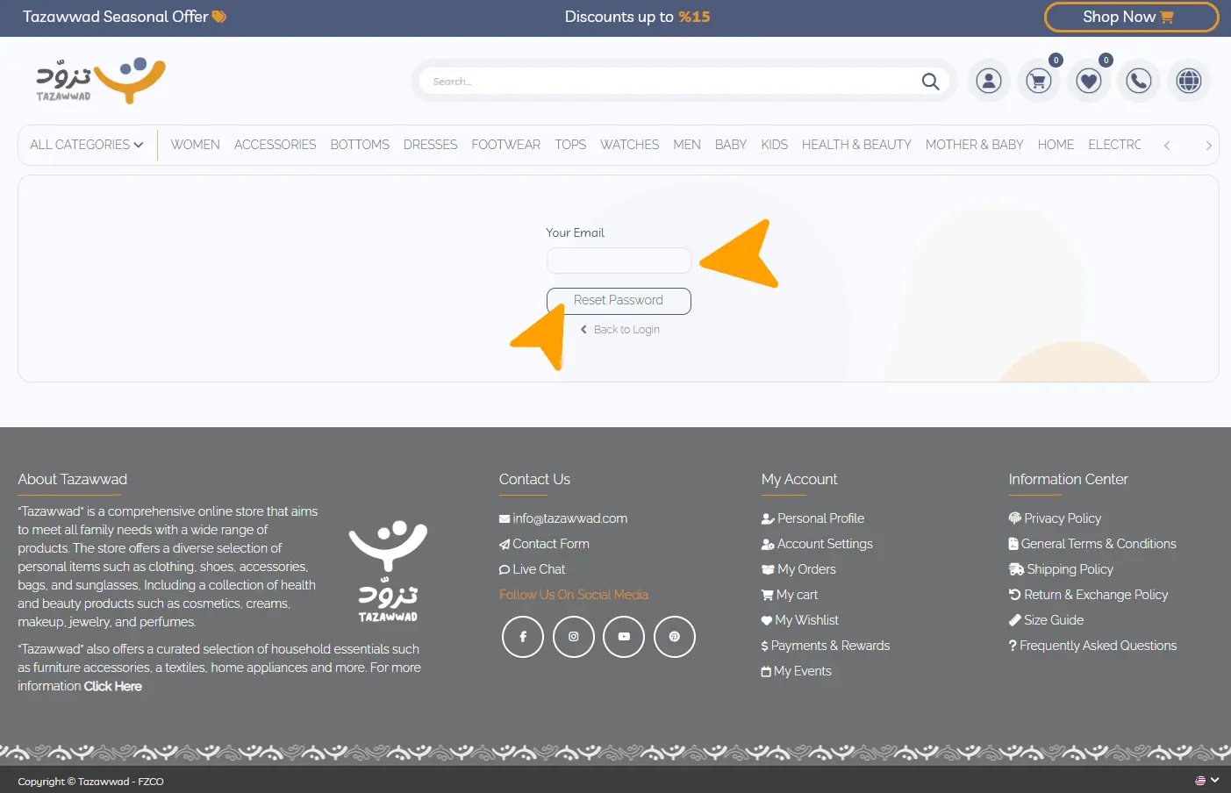
Task: Click the Shop Now button
Action: 1131,17
